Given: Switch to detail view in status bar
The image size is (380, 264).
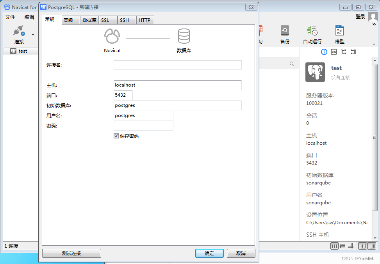Looking at the screenshot, I should click(x=351, y=246).
